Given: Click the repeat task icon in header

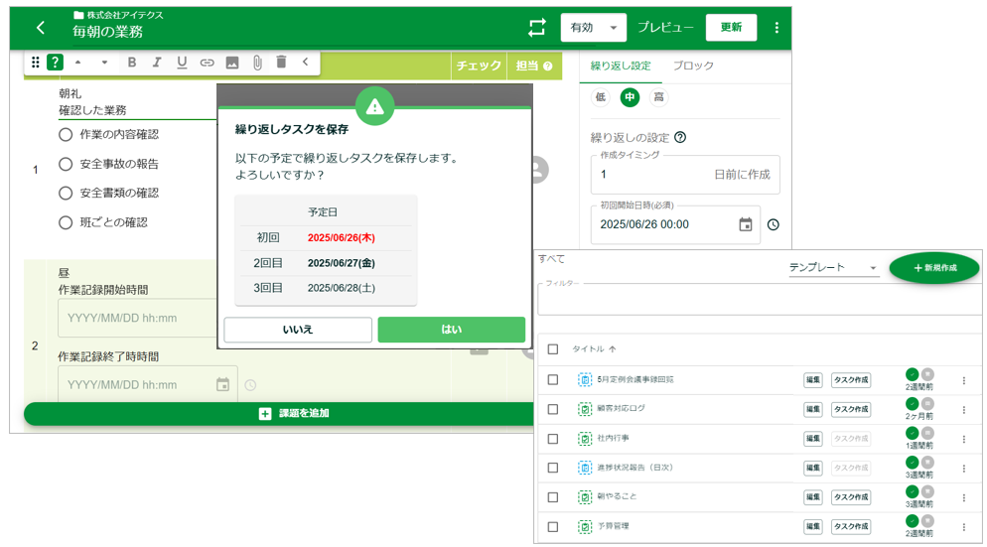Looking at the screenshot, I should click(x=537, y=28).
